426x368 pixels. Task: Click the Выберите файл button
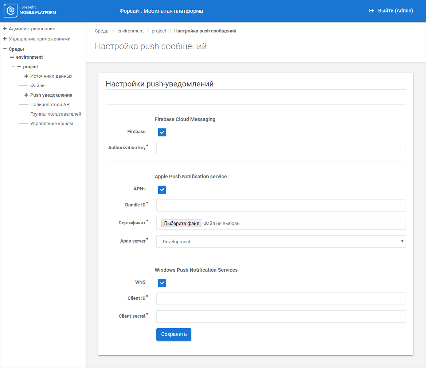click(x=181, y=223)
